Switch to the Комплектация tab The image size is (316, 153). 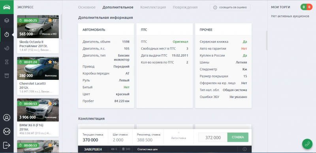pyautogui.click(x=153, y=7)
